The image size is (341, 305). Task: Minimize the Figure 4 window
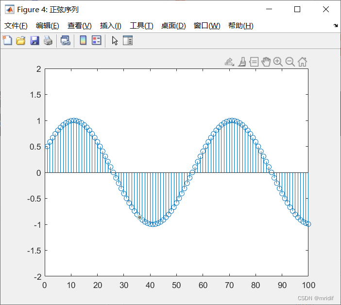point(269,9)
